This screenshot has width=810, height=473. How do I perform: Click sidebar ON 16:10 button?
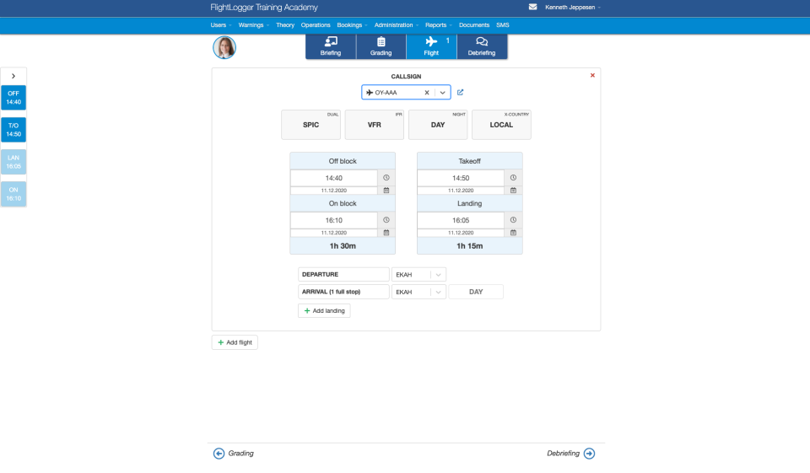tap(13, 194)
